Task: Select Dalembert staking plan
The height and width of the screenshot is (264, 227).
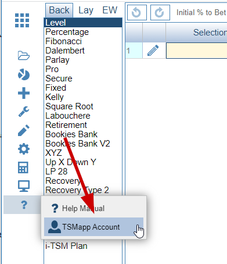Action: tap(83, 51)
